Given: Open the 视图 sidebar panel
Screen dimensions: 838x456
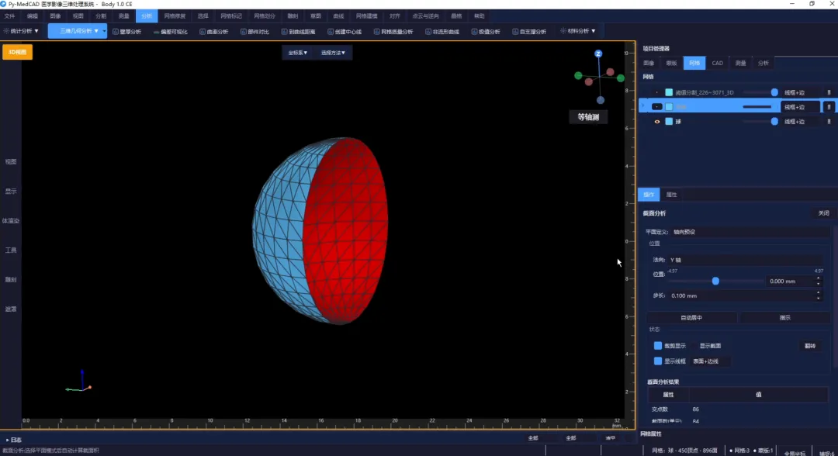Looking at the screenshot, I should (11, 162).
